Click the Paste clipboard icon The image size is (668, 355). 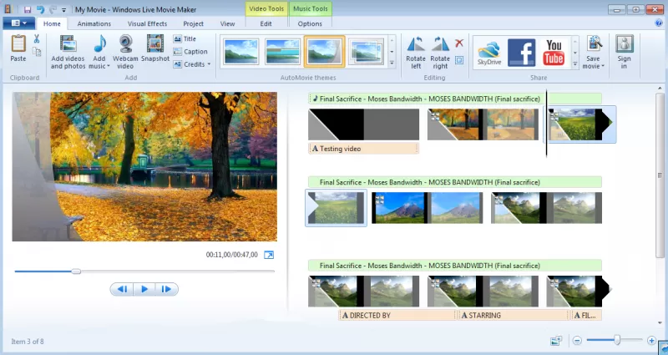(x=18, y=44)
